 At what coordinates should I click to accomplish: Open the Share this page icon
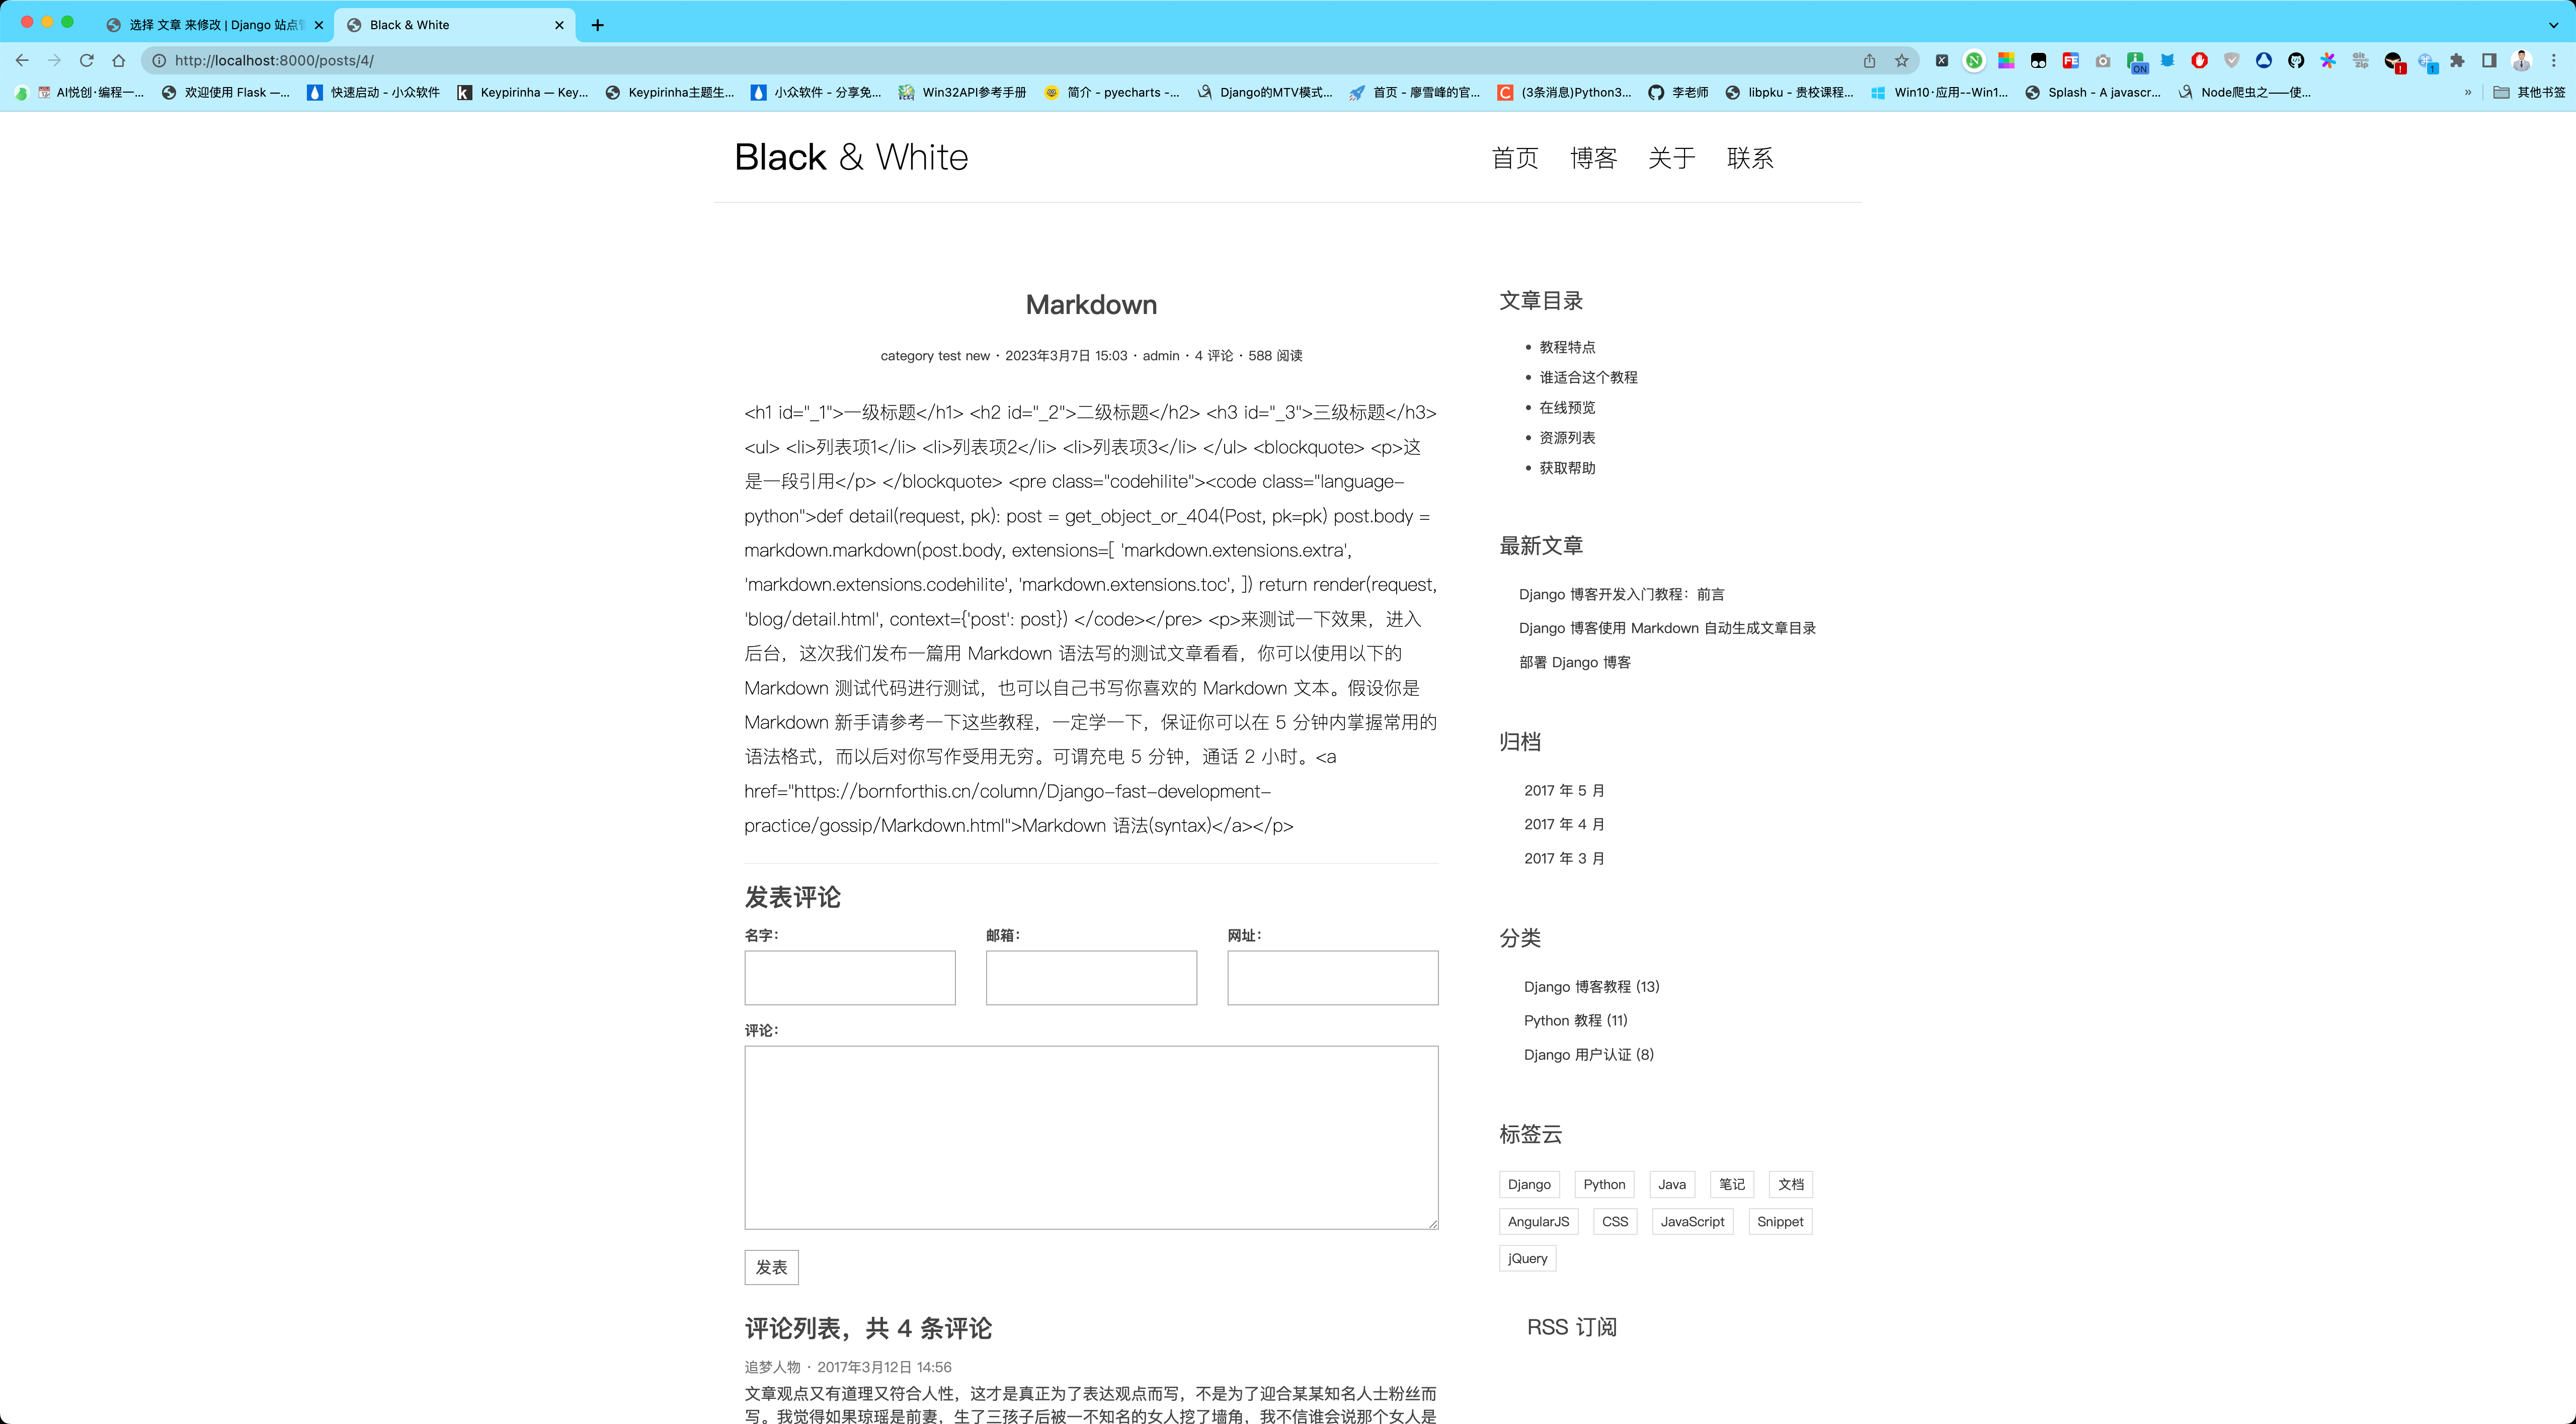point(1869,60)
